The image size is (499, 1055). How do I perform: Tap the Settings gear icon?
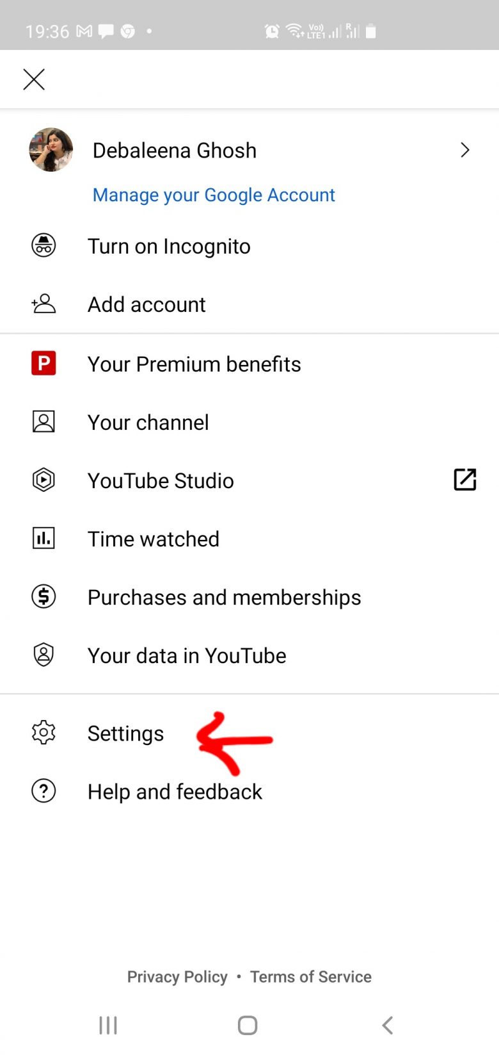coord(43,733)
